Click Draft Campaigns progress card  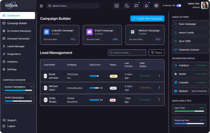(18, 99)
